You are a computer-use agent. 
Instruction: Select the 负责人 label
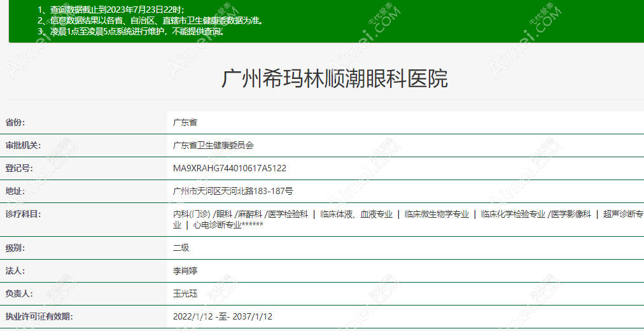(19, 294)
